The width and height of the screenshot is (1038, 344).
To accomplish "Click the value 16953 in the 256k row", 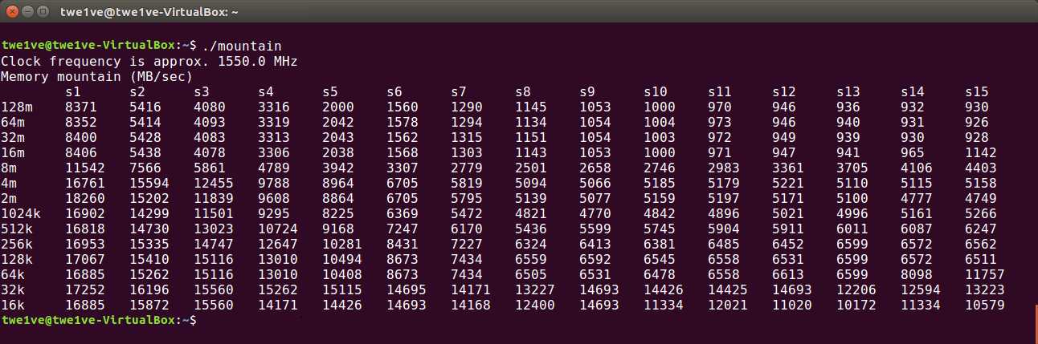I will click(x=85, y=244).
